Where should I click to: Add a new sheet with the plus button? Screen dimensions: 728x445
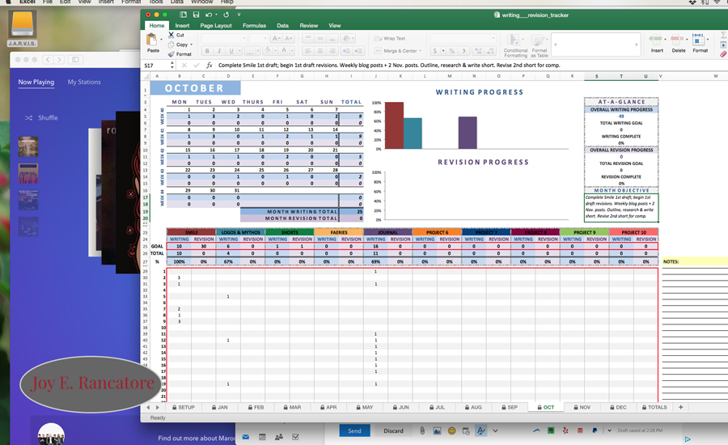click(681, 407)
